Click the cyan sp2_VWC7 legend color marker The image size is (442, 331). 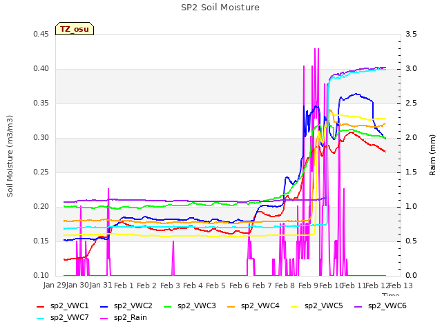[41, 319]
